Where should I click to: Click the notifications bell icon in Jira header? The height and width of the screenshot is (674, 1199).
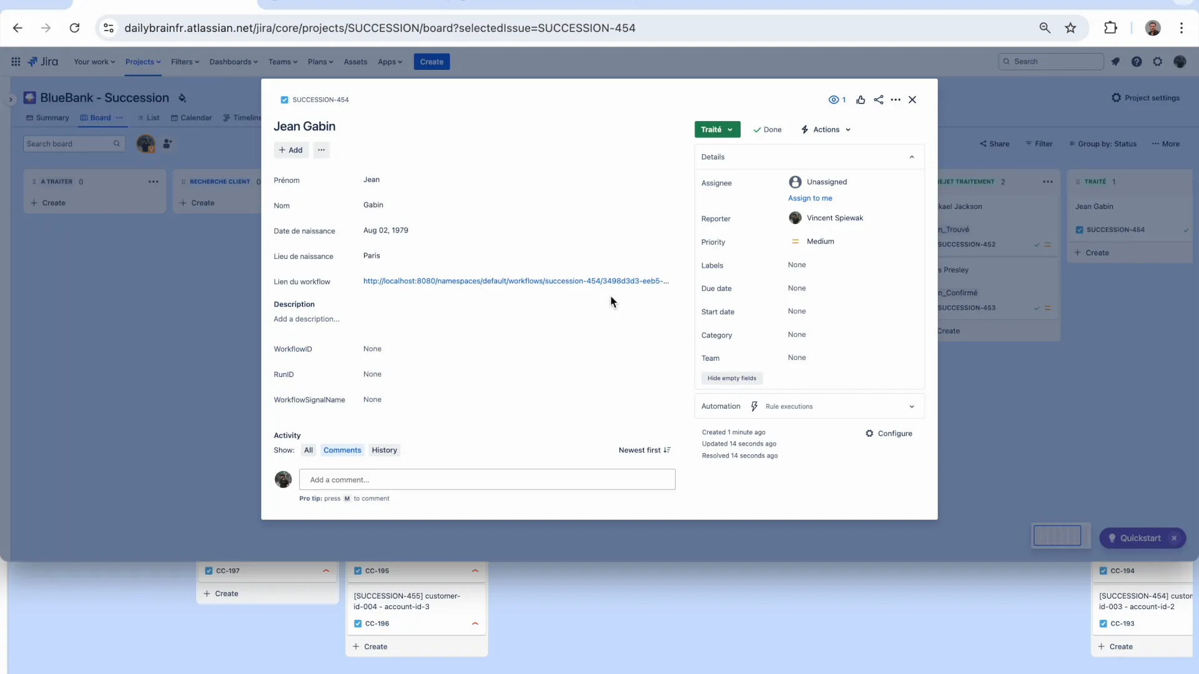pos(1115,62)
